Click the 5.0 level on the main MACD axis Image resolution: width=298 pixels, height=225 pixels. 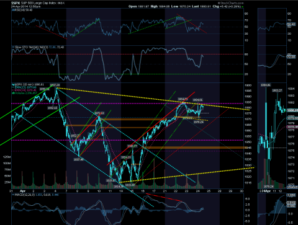[x=247, y=199]
